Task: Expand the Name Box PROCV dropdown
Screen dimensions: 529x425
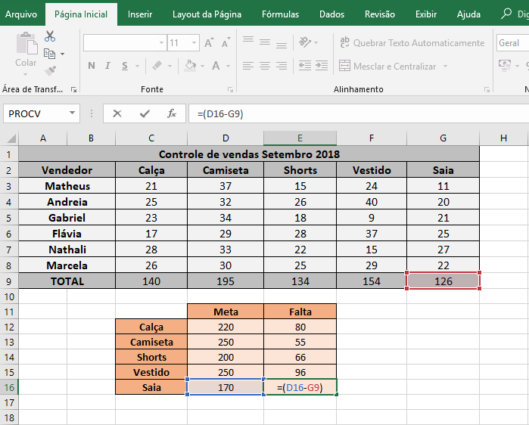Action: click(x=73, y=113)
